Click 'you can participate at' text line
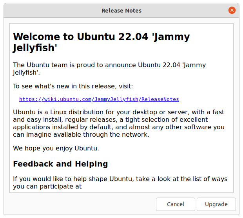Image resolution: width=243 pixels, height=218 pixels. click(x=47, y=187)
